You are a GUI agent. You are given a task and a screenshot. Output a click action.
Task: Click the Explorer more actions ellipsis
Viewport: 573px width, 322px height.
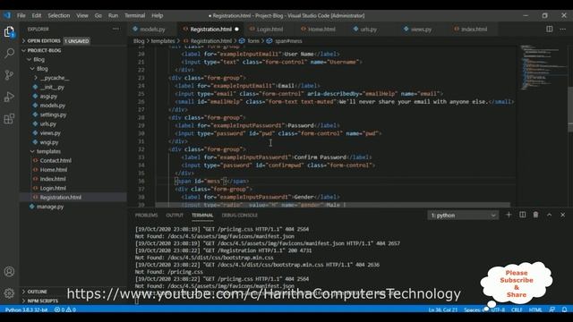pos(115,29)
